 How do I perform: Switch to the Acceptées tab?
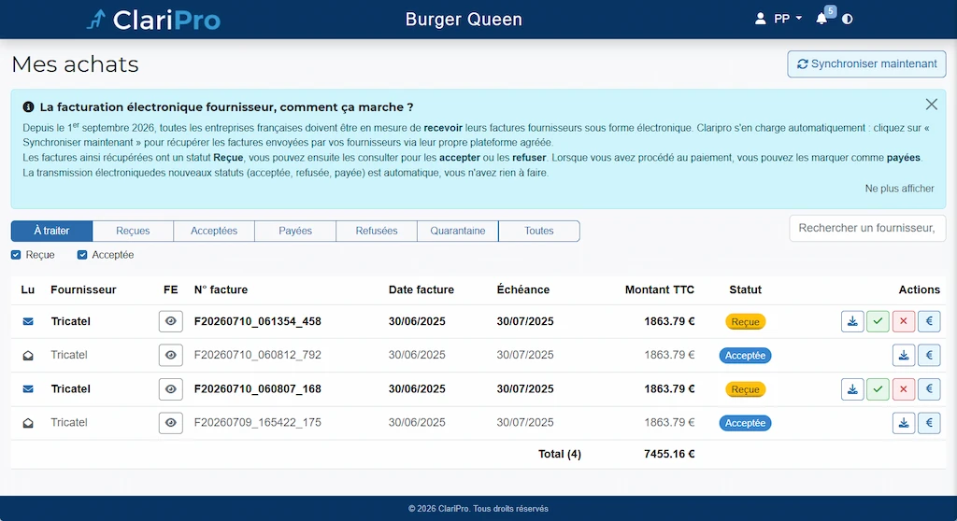(214, 232)
